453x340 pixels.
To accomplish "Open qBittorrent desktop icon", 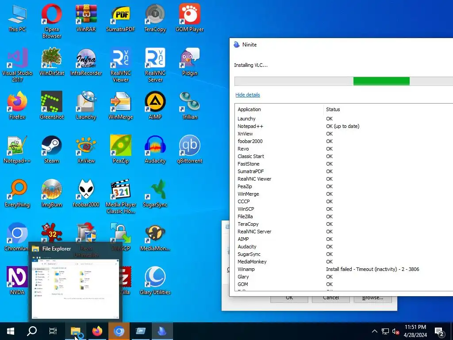I will click(x=189, y=150).
